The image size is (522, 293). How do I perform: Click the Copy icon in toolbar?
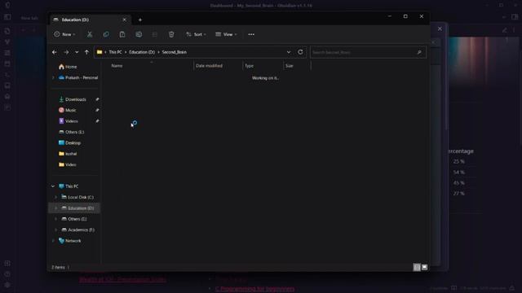click(106, 34)
